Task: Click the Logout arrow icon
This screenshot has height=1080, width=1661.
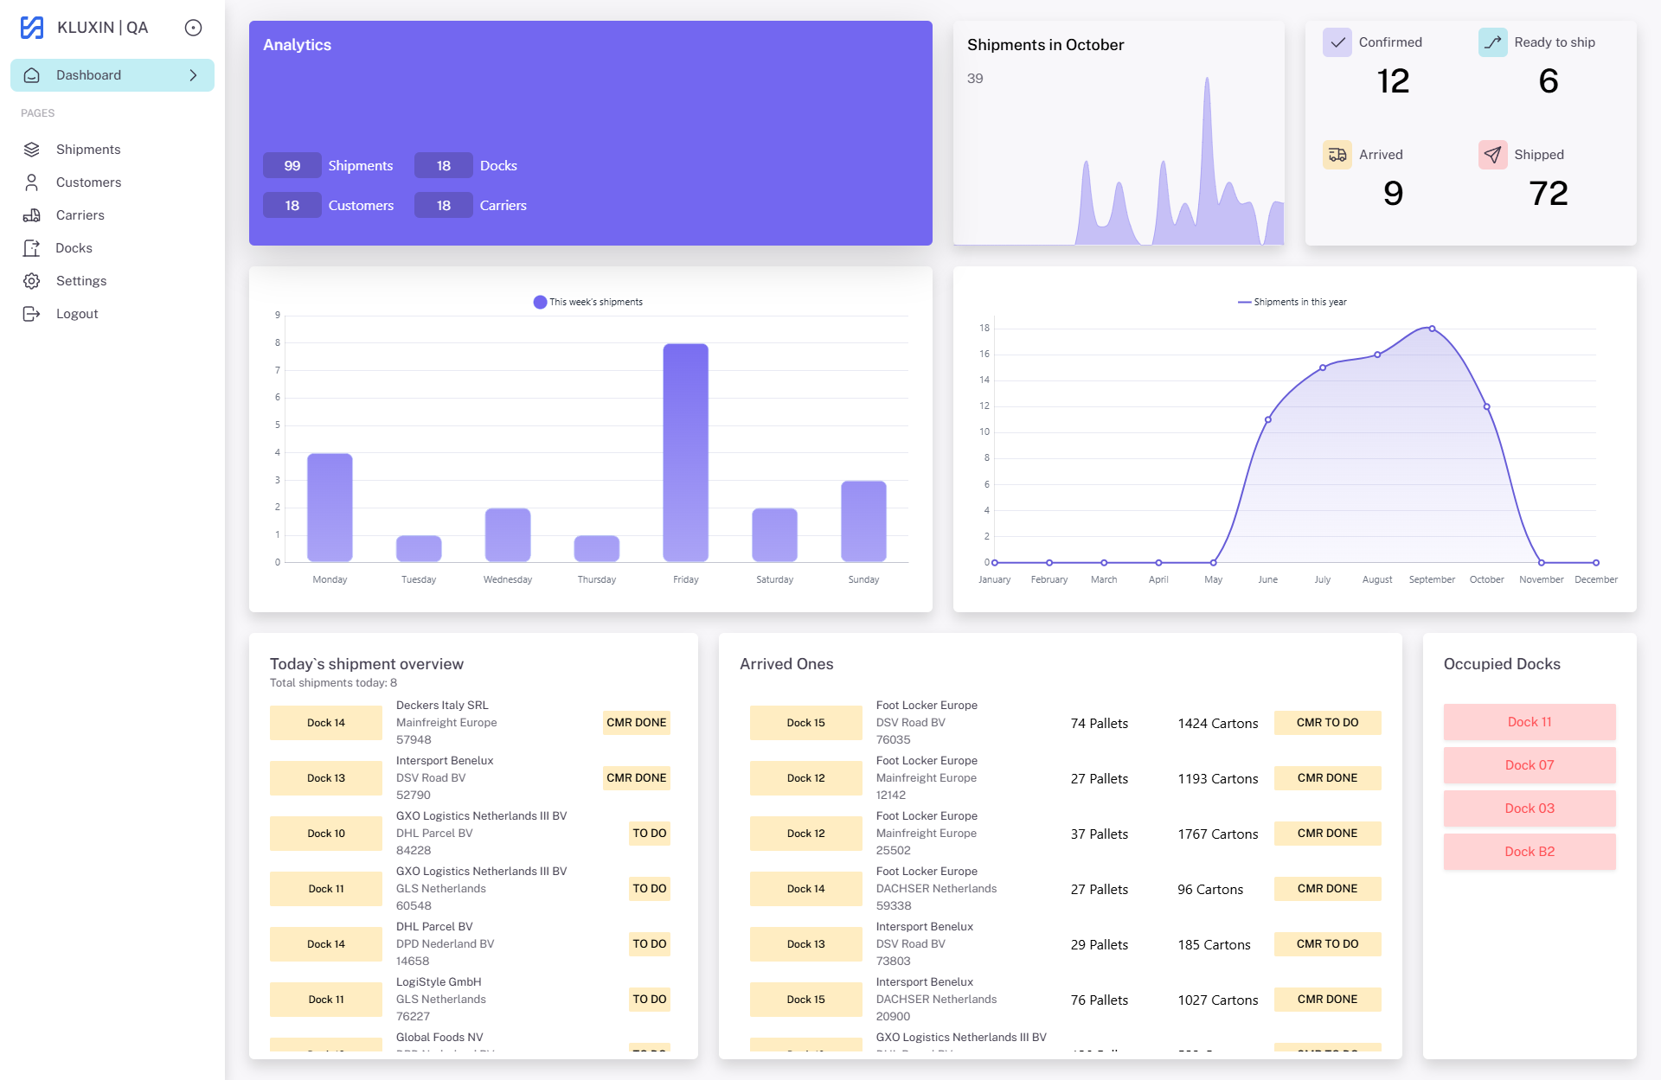Action: click(x=32, y=314)
